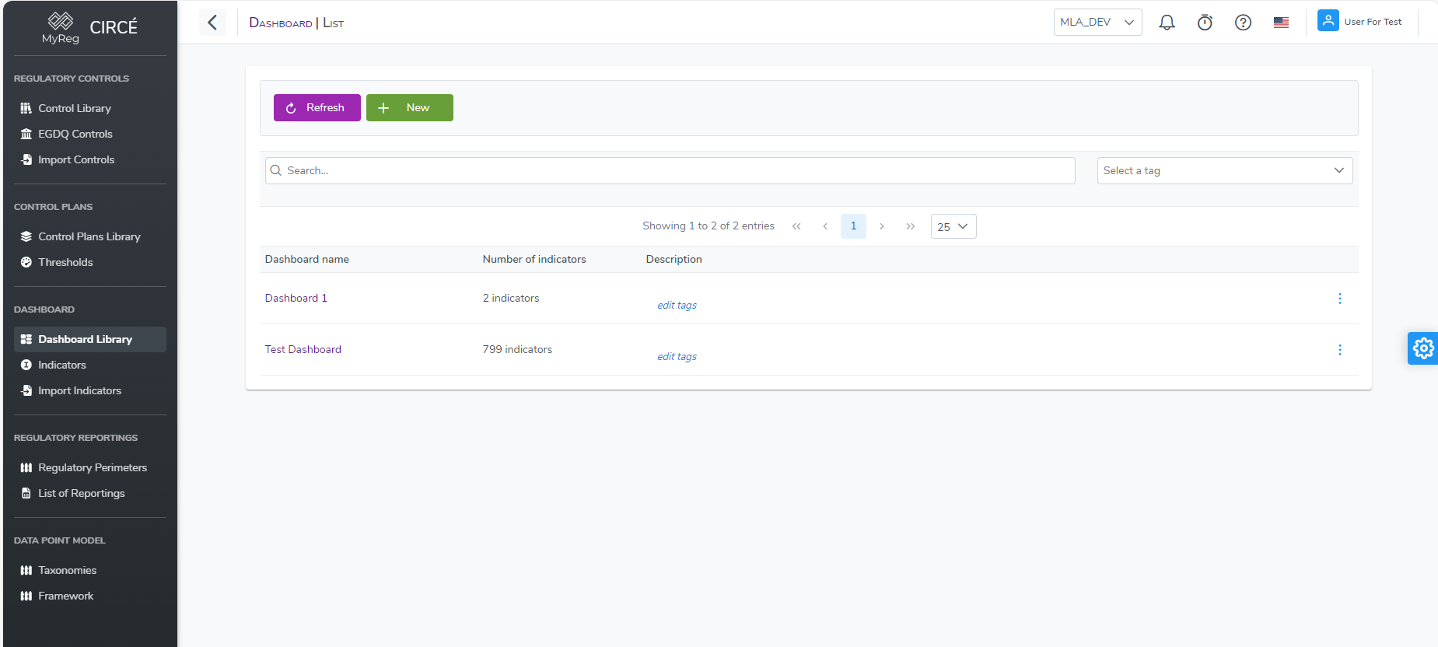Open the Dashboard 1 link
Screen dimensions: 1438x647
[296, 298]
